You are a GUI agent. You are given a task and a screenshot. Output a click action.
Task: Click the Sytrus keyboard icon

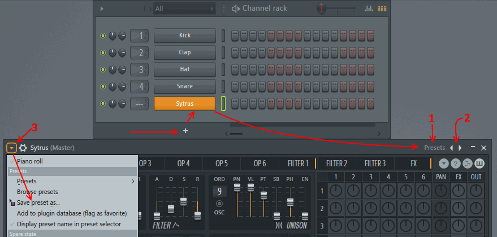[479, 163]
